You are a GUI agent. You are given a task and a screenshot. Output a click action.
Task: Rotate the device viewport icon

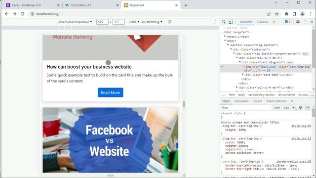coord(169,22)
